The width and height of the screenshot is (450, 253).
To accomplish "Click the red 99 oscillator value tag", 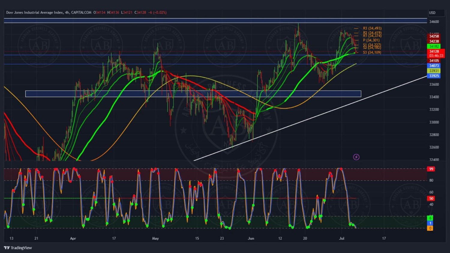I will point(431,169).
